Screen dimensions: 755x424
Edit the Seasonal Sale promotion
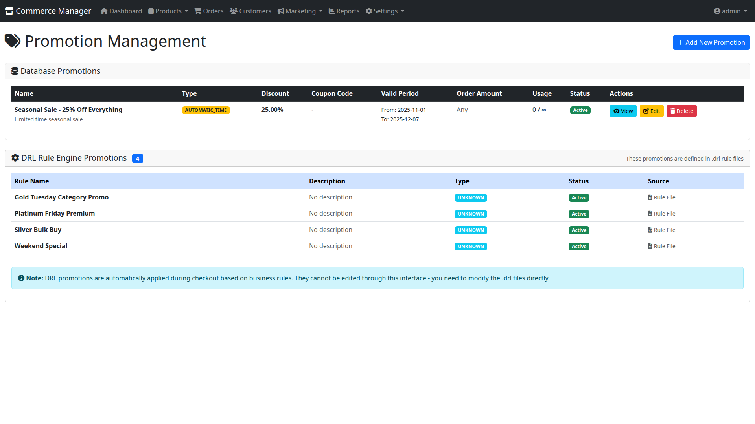point(651,111)
